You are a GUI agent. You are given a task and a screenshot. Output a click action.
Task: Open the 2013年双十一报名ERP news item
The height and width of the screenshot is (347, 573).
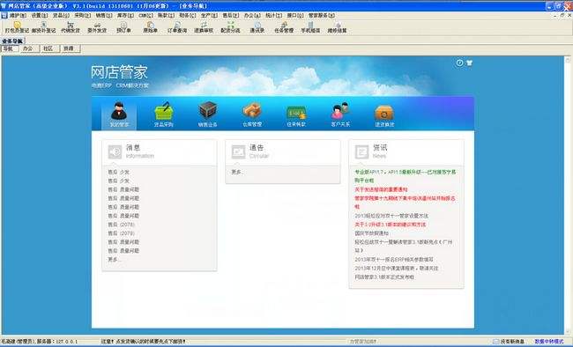pos(394,259)
